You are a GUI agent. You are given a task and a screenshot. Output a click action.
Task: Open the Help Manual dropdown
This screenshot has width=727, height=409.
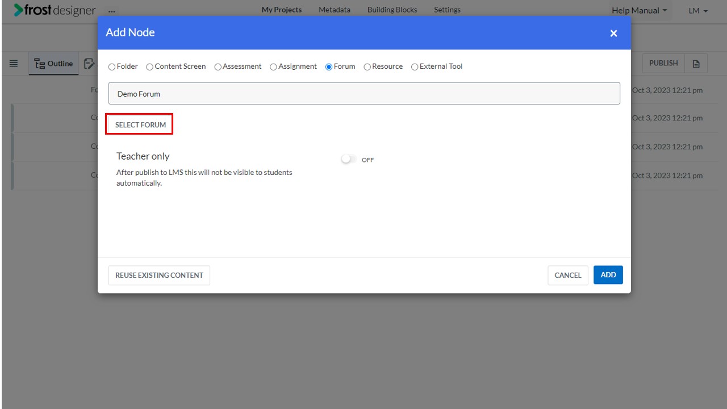click(640, 10)
